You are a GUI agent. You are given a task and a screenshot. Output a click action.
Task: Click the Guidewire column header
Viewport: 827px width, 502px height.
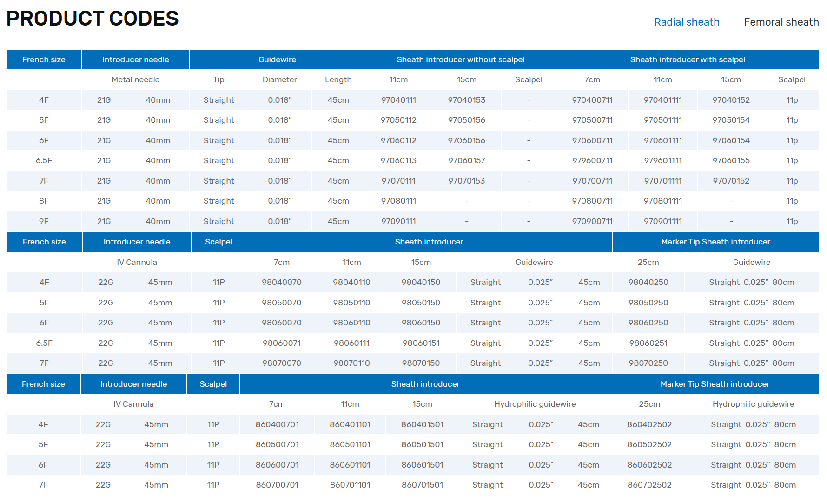(277, 59)
